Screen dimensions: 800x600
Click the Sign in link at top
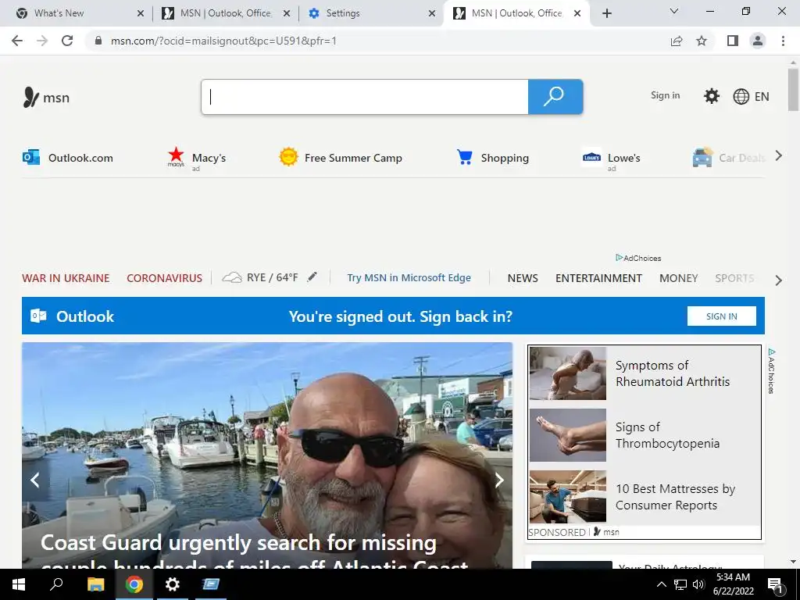coord(666,95)
